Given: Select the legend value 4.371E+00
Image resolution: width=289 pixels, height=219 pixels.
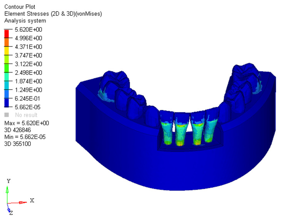Looking at the screenshot, I should pos(29,47).
